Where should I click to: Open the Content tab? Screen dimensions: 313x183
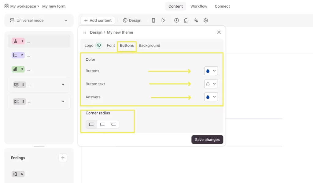click(175, 6)
